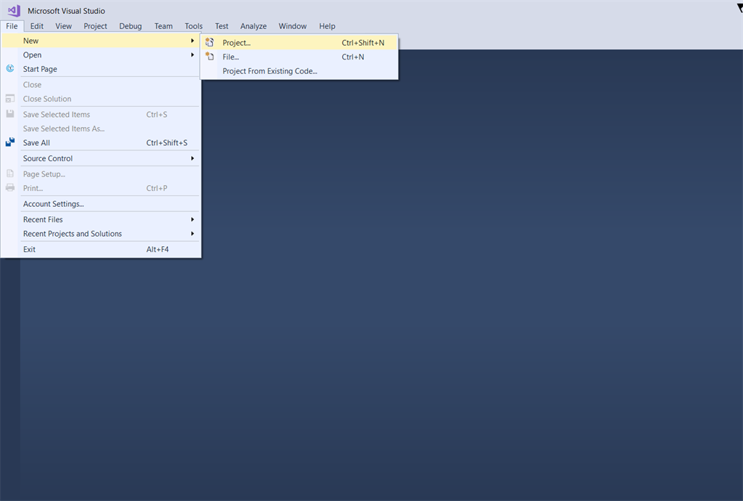Click the New File icon in submenu
Image resolution: width=743 pixels, height=501 pixels.
pyautogui.click(x=209, y=57)
